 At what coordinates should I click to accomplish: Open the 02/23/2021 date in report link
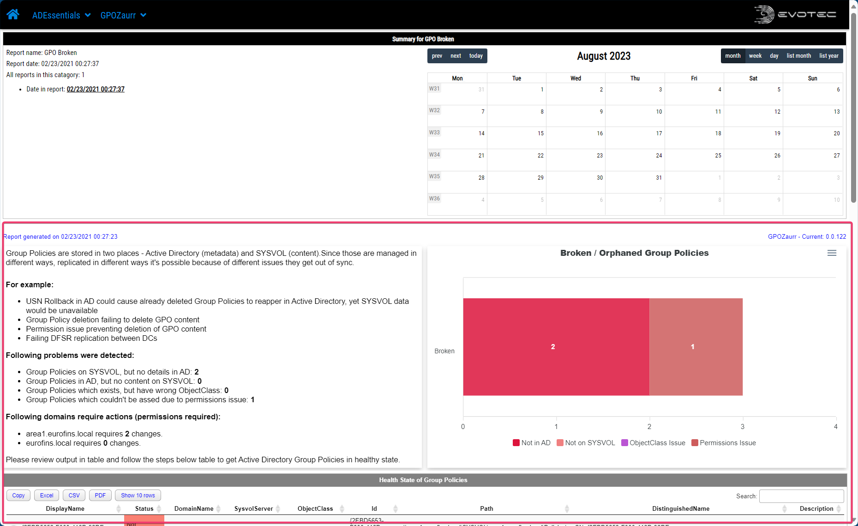tap(96, 89)
